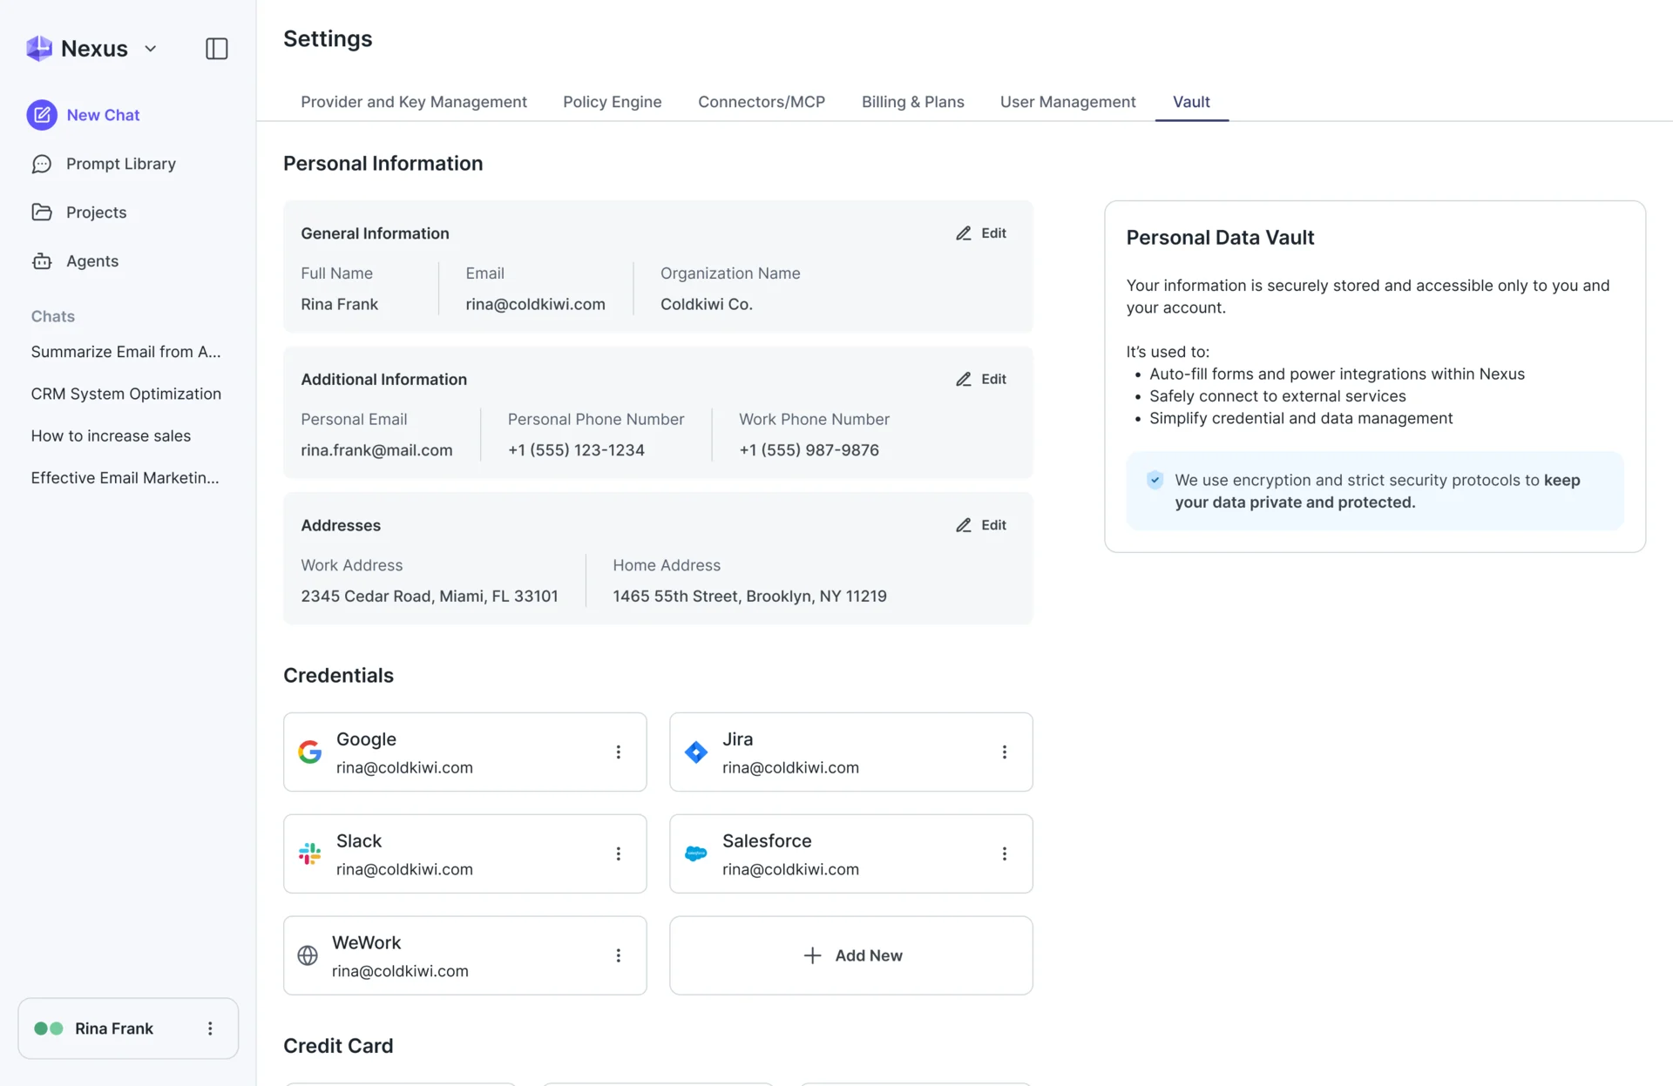This screenshot has width=1673, height=1086.
Task: Select the Vault tab
Action: [x=1191, y=102]
